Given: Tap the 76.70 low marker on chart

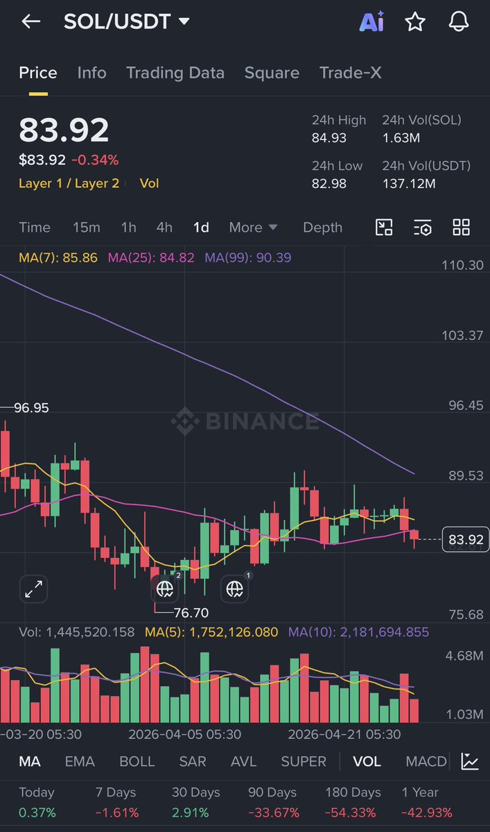Looking at the screenshot, I should [191, 613].
